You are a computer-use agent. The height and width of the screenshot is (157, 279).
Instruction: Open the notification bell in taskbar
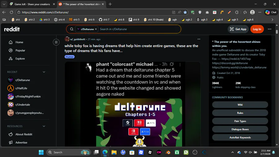(273, 152)
